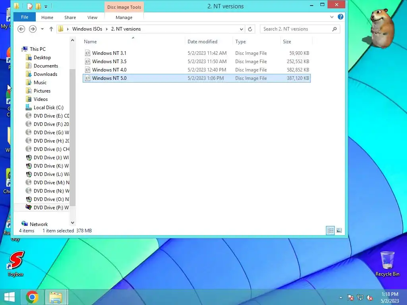Screen dimensions: 407x305
Task: Click the Windows NT 3.1 file icon
Action: [x=88, y=53]
